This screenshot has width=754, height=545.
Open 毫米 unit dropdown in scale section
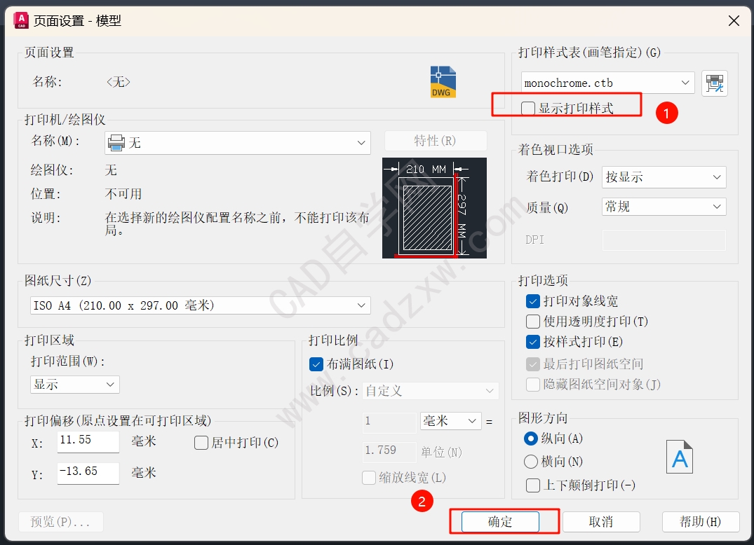(450, 421)
